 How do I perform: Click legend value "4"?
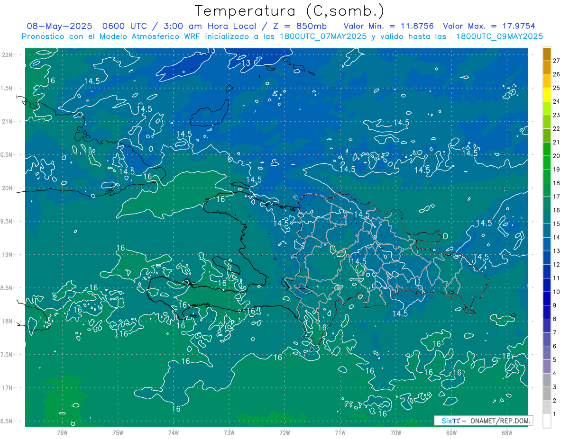[555, 373]
